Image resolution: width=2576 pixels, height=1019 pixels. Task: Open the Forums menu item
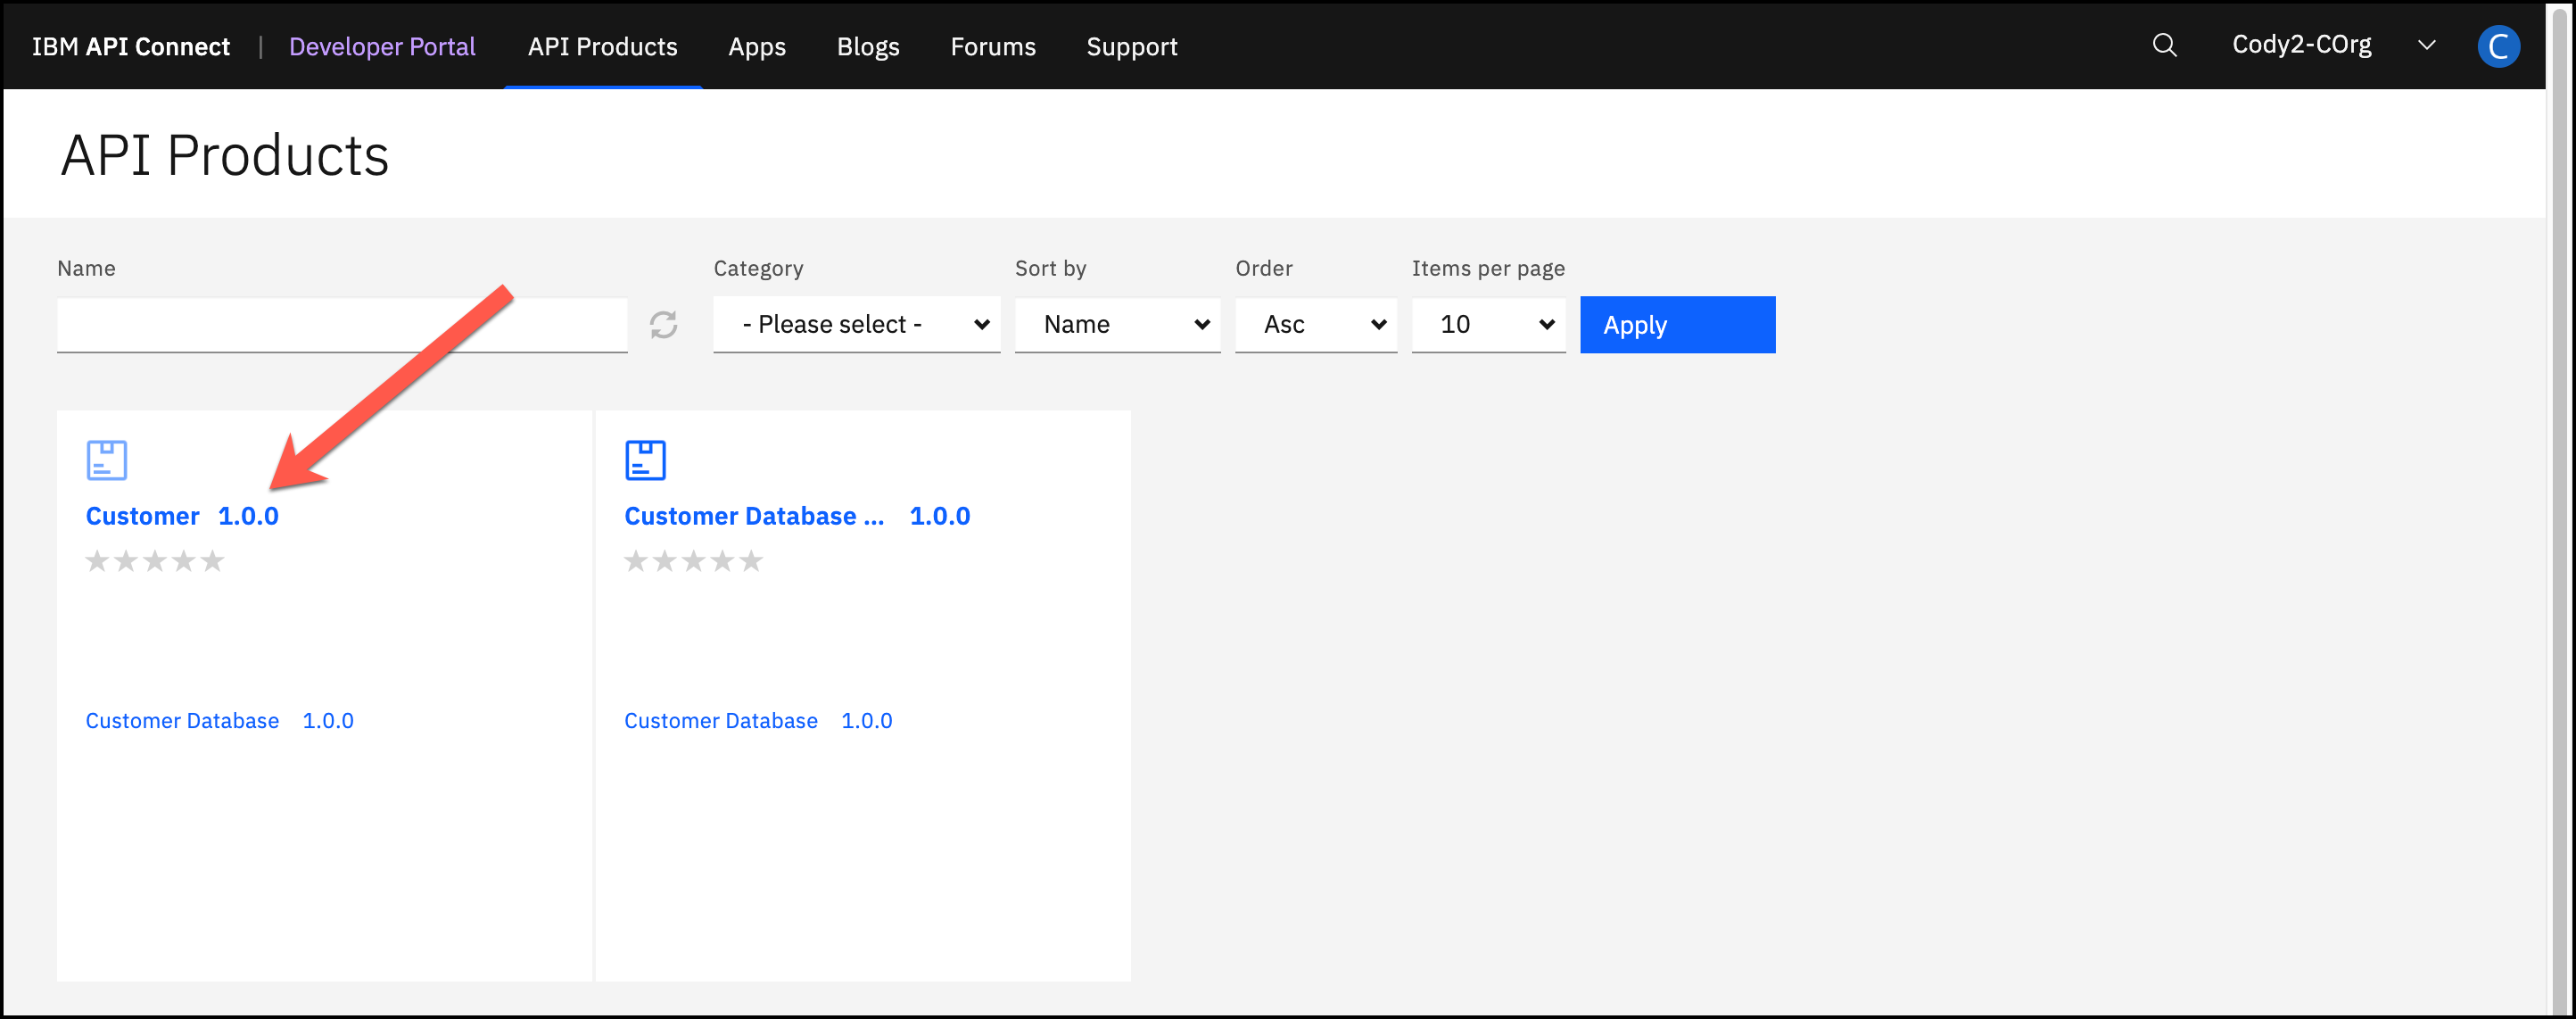pos(992,47)
